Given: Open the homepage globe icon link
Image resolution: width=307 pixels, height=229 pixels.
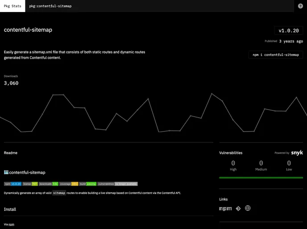Looking at the screenshot, I should (x=248, y=208).
